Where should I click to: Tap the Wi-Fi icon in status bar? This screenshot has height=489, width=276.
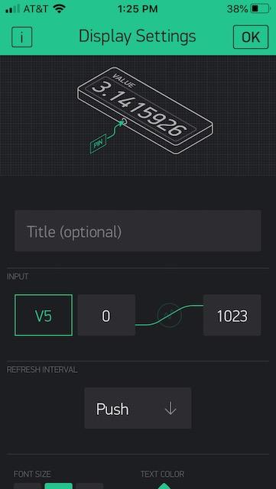coord(59,8)
